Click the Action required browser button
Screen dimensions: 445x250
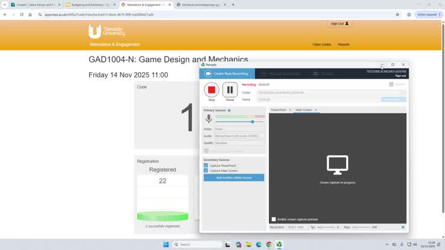tap(429, 14)
